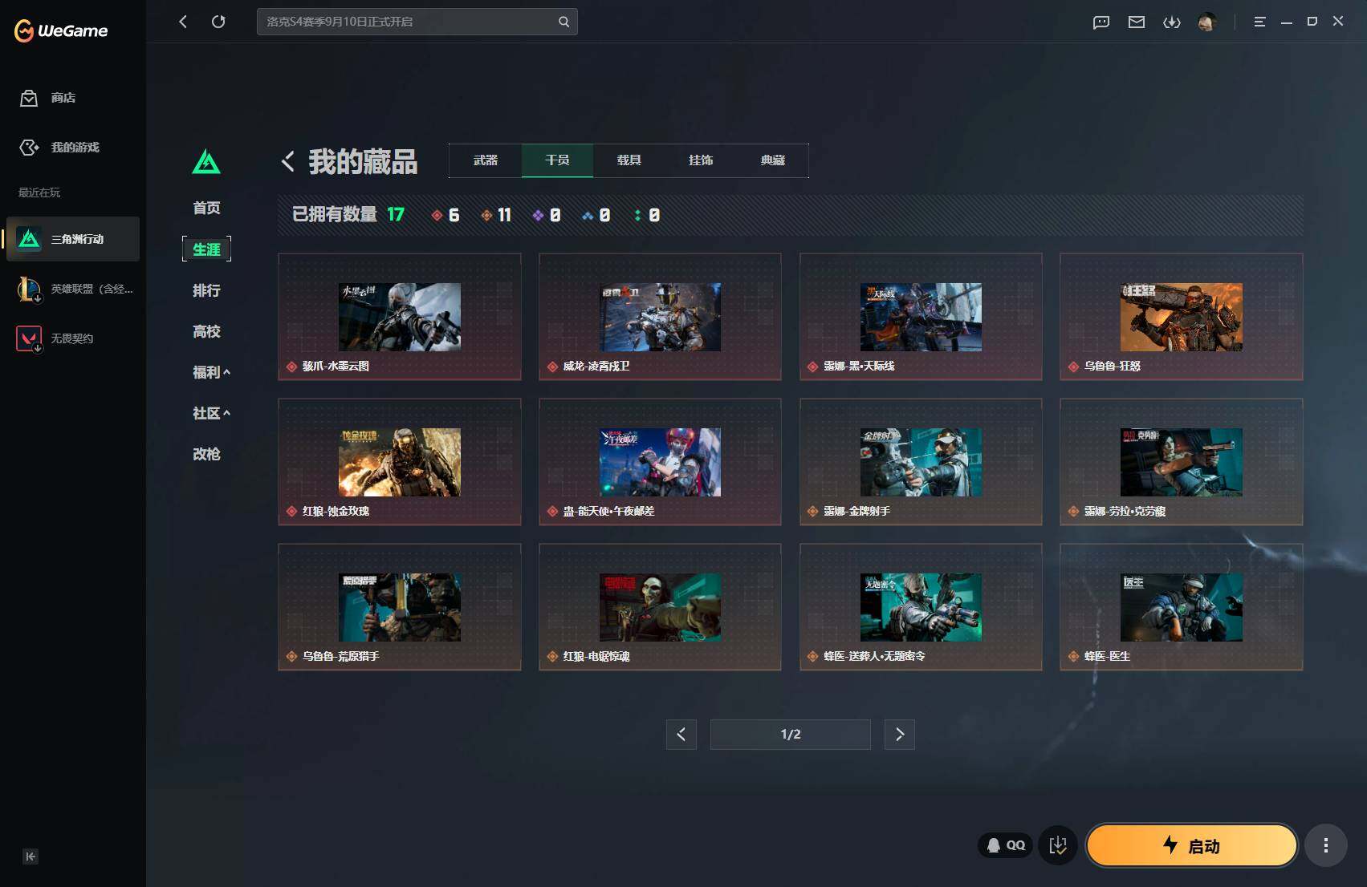Open the 高校 navigation item

(x=206, y=331)
